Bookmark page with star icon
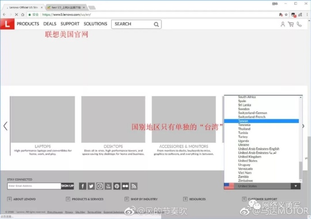This screenshot has height=219, width=311. [x=286, y=14]
